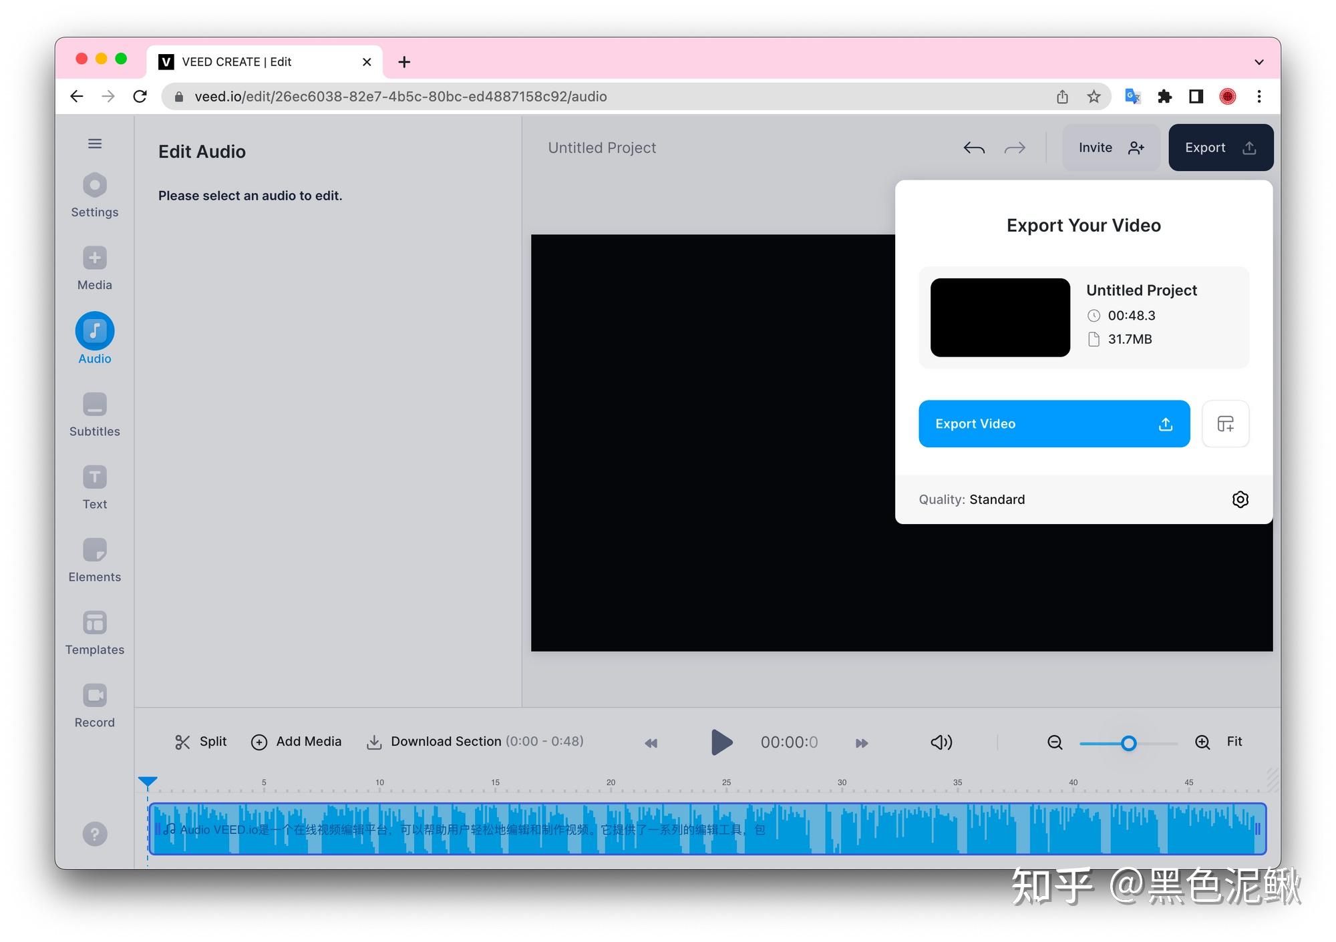The width and height of the screenshot is (1336, 942).
Task: Toggle the hamburger menu at top left
Action: point(94,144)
